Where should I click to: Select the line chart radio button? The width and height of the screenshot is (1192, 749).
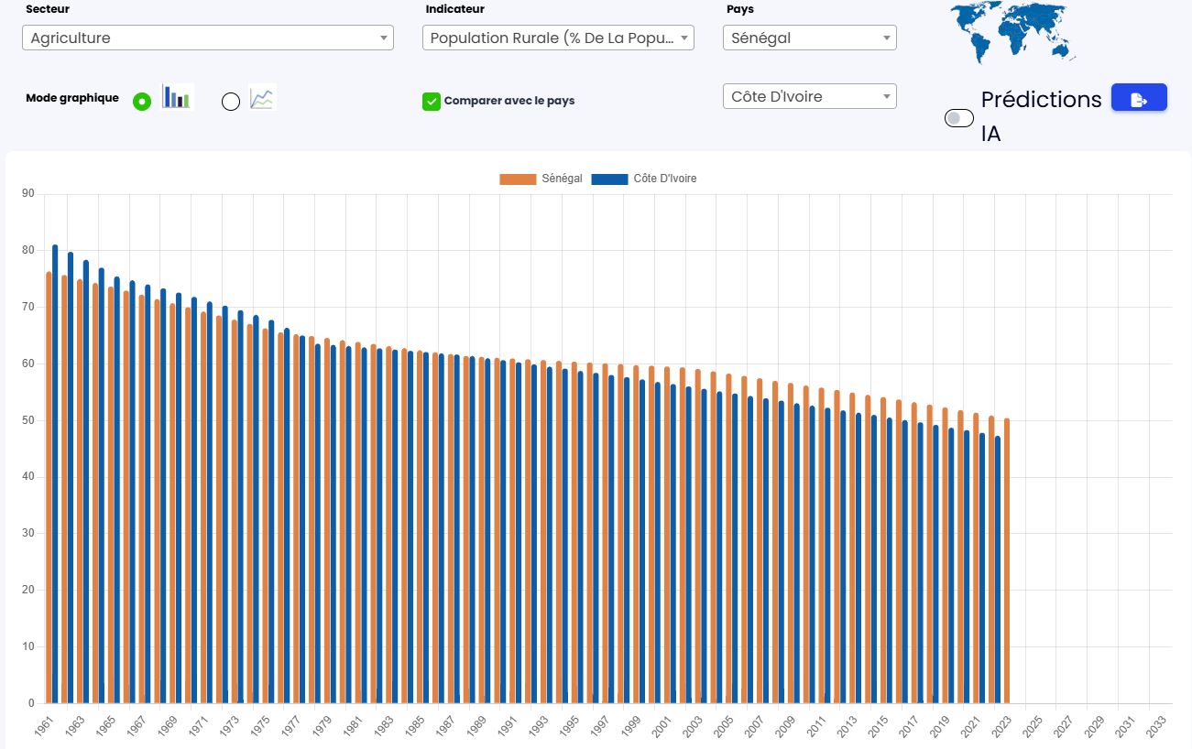click(x=231, y=102)
